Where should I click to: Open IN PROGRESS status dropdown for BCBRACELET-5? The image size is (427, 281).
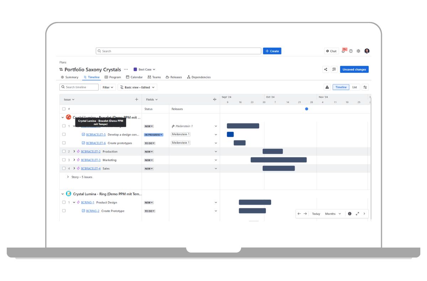coord(154,135)
